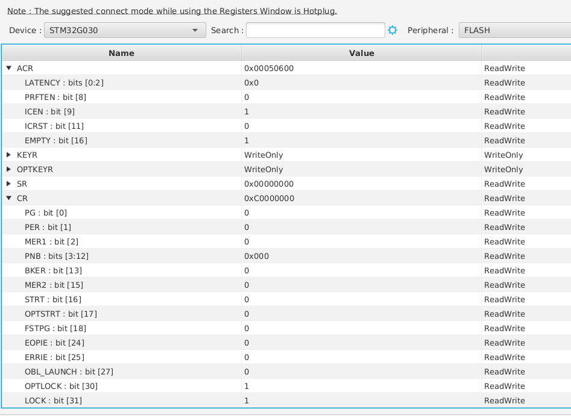
Task: Open the Device dropdown showing STM32G030
Action: [x=125, y=30]
